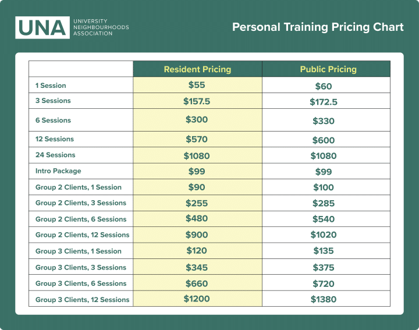Click the 24 Sessions row label
The image size is (419, 330).
(x=55, y=155)
